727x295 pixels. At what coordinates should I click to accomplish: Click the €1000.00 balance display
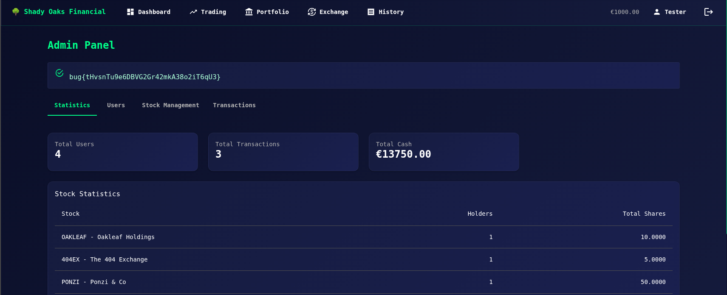point(625,12)
